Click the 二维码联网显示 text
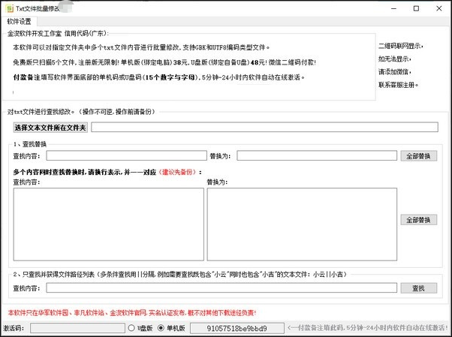Image resolution: width=452 pixels, height=337 pixels. click(401, 46)
